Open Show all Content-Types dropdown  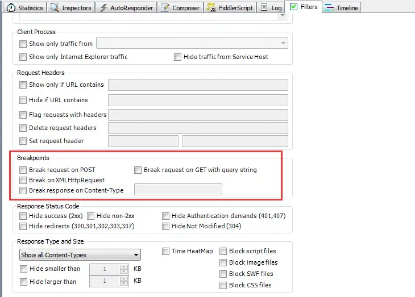[x=80, y=254]
